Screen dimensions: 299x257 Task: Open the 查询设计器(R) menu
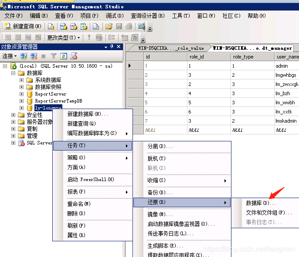coord(148,16)
